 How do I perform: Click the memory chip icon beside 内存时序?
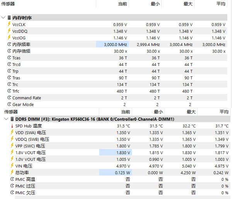(x=9, y=18)
